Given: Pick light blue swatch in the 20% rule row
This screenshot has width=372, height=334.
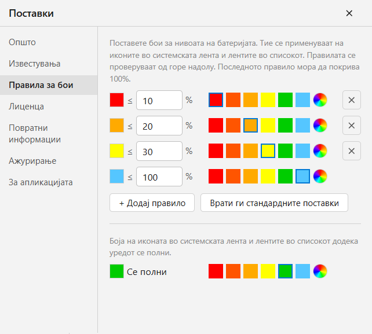Looking at the screenshot, I should coord(302,126).
